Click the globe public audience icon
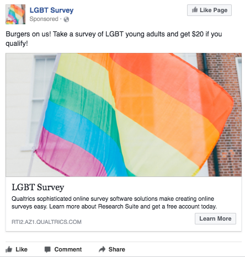The height and width of the screenshot is (257, 245). coord(66,19)
